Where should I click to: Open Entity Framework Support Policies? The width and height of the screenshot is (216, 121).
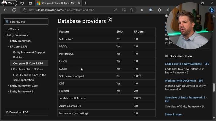pyautogui.click(x=29, y=55)
